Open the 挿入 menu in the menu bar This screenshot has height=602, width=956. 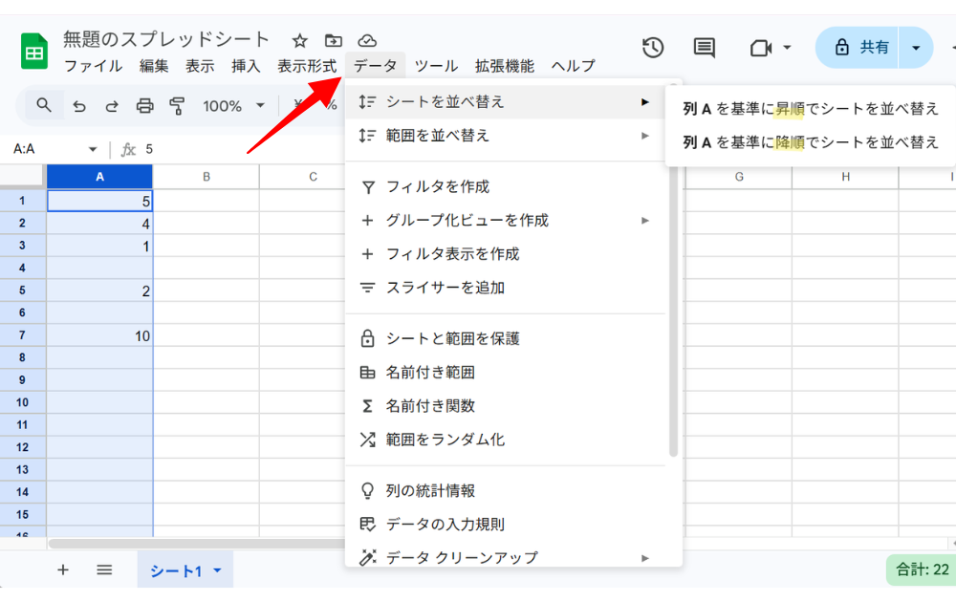(x=246, y=66)
